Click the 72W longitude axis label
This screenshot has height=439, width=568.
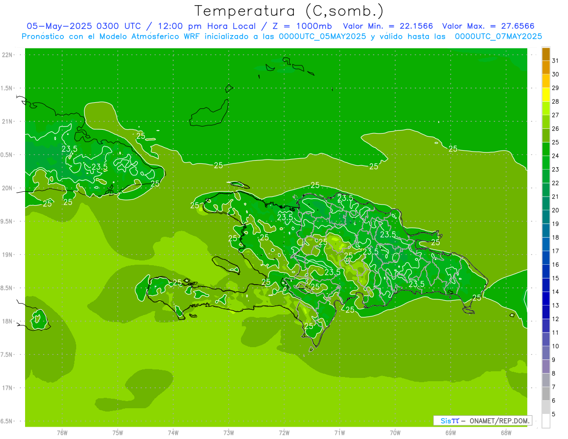click(284, 432)
